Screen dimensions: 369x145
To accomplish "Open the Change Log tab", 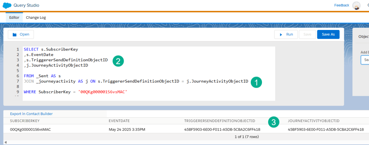I will click(x=36, y=17).
